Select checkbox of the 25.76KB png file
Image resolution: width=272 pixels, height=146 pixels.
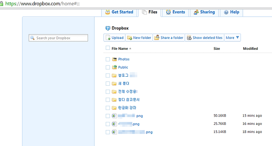[108, 124]
